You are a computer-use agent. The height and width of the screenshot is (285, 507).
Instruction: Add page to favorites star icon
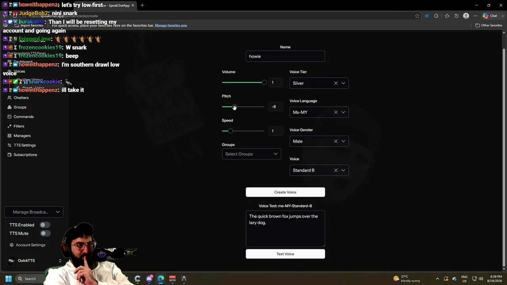(x=417, y=16)
